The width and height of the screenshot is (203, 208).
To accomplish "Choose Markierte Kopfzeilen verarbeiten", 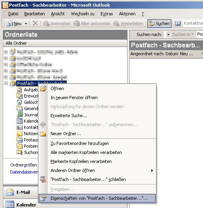I will click(x=97, y=161).
